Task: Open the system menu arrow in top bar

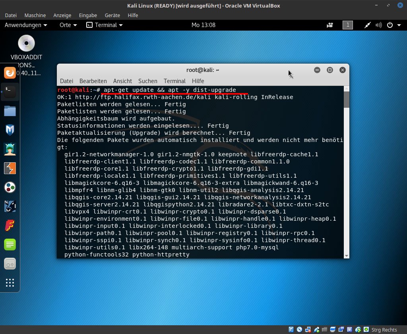Action: coord(399,25)
